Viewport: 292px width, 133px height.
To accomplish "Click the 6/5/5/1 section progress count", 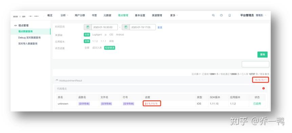I will coord(260,80).
